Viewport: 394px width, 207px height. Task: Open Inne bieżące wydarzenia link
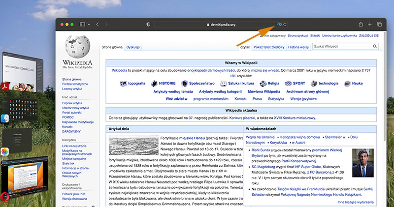click(356, 202)
